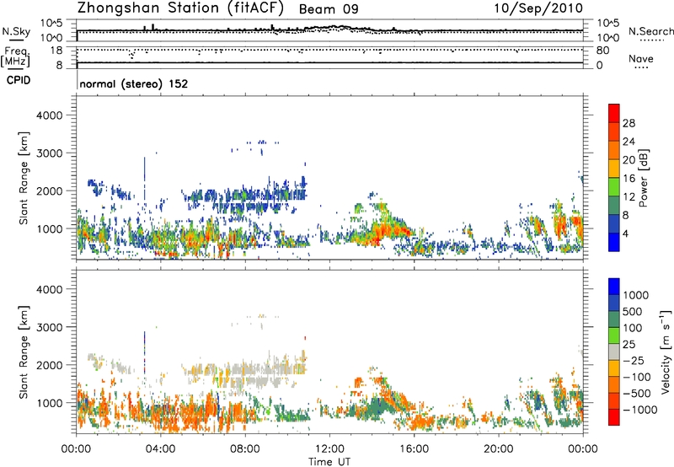Select the '24' value on Power colorbar
Viewport: 674px width, 467px height.
point(629,142)
